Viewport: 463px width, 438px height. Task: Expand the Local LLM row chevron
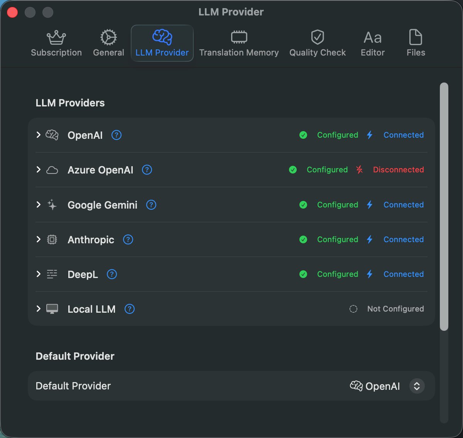[38, 308]
